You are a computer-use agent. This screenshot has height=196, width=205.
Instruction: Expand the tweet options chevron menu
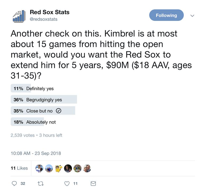192,16
